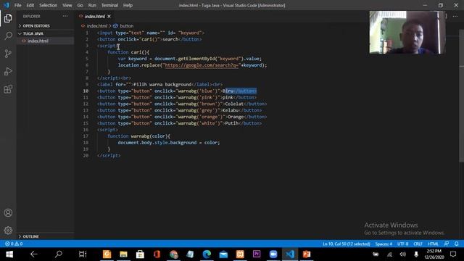Open the Extensions view
464x261 pixels.
coord(8,89)
